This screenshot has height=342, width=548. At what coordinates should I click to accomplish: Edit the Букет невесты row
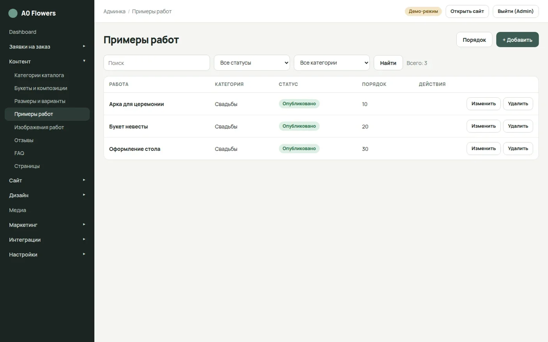pos(483,126)
